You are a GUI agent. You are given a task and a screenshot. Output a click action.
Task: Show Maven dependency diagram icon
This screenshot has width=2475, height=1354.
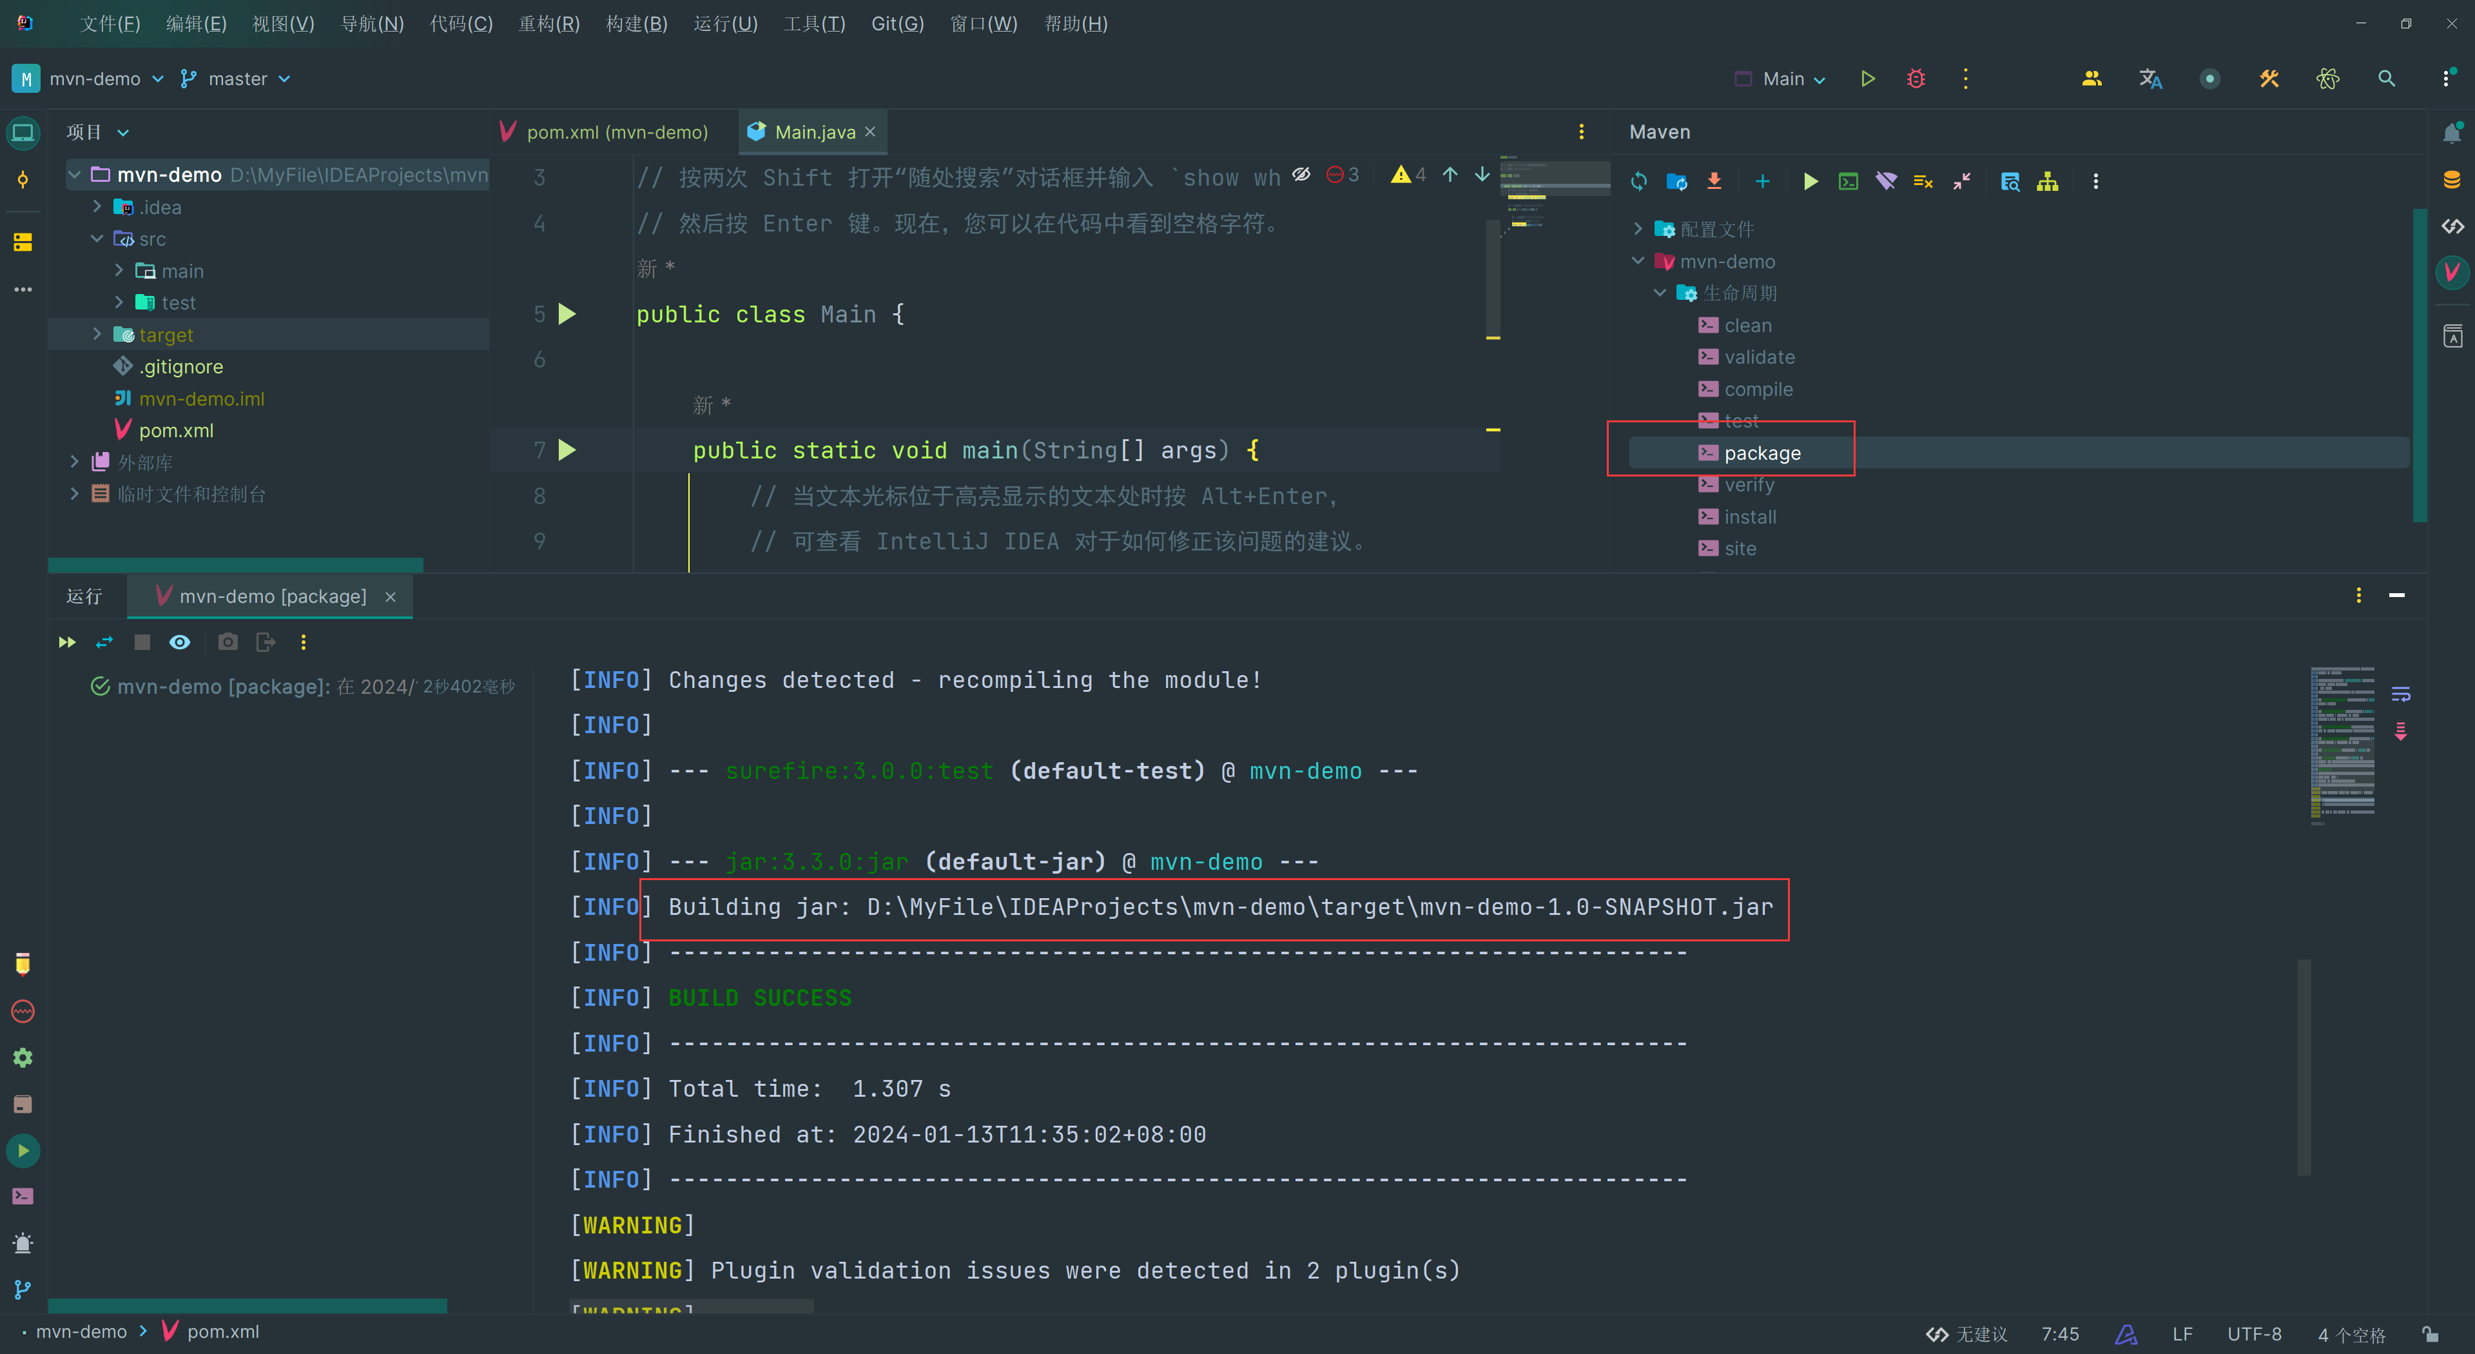pyautogui.click(x=2048, y=182)
